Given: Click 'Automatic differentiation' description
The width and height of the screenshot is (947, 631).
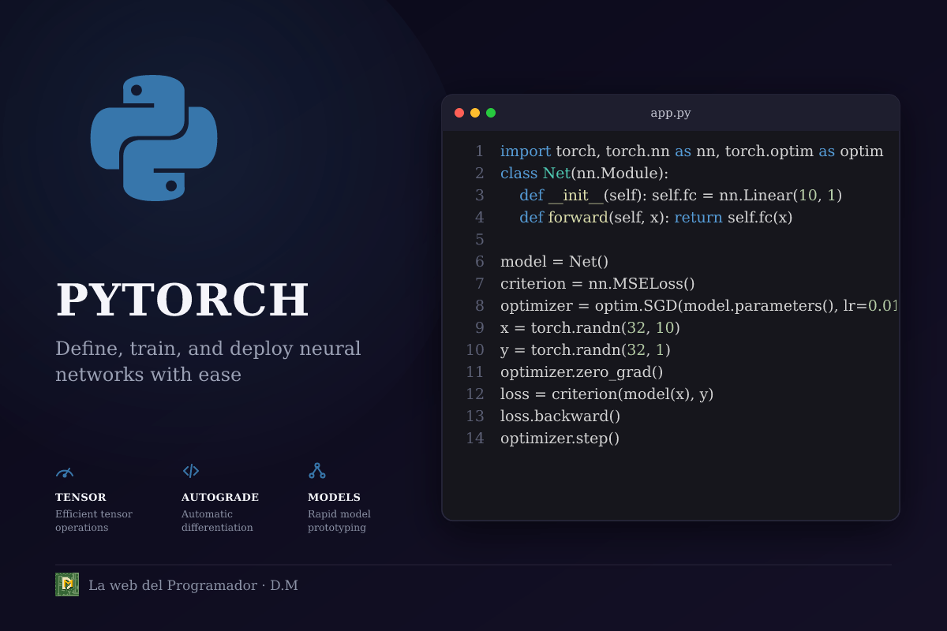Looking at the screenshot, I should (218, 521).
